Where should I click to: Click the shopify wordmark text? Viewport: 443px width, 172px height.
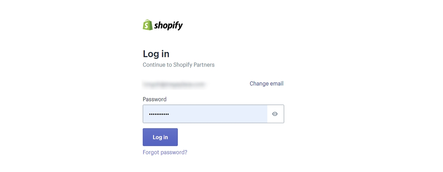point(168,25)
